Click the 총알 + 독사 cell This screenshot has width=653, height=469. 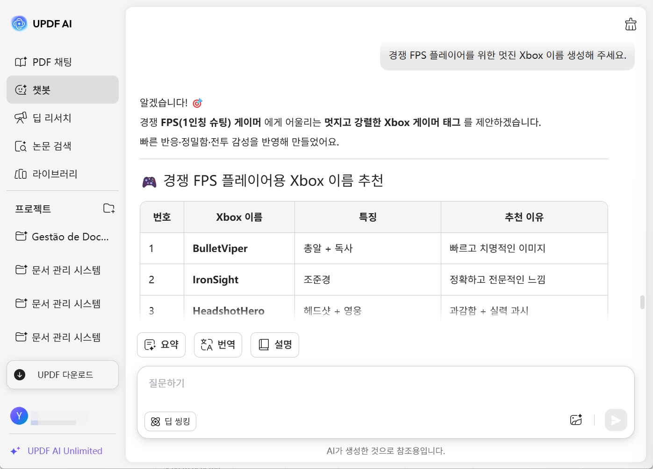pos(368,248)
